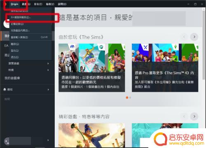Viewport: 206px width, 148px height.
Task: Click previous arrow in 精彩遊戲 carousel
Action: (184, 116)
